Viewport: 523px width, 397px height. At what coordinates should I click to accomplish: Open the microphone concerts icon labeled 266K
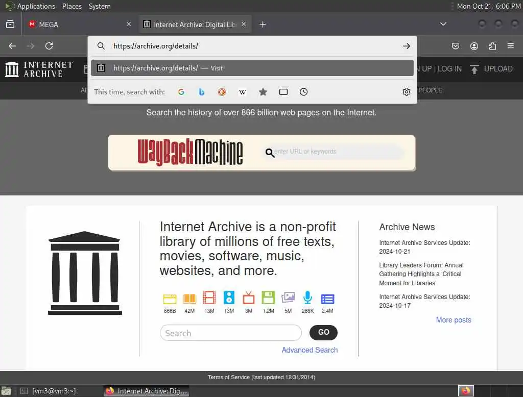[307, 297]
